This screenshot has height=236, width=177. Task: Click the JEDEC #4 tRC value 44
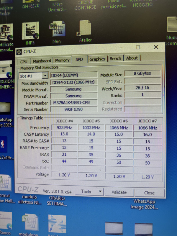click(x=64, y=161)
